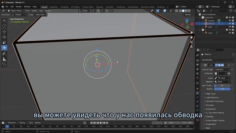Select the Cursor tool
The image size is (236, 133).
point(4,26)
